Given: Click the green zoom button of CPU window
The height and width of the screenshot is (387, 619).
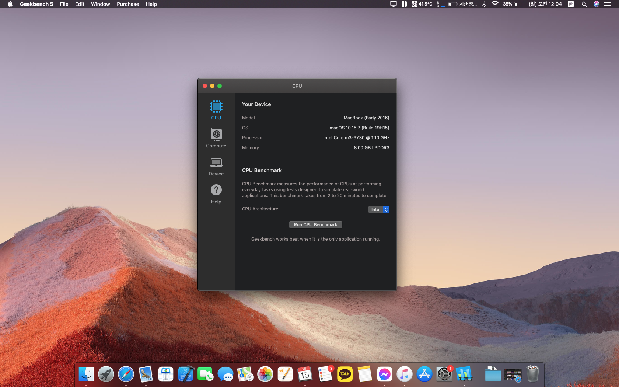Looking at the screenshot, I should coord(220,86).
